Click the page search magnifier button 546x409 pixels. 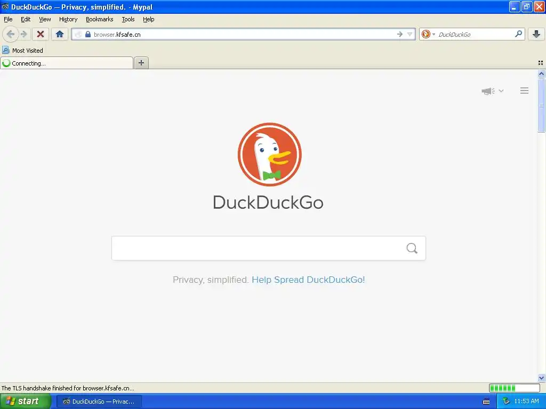[412, 248]
